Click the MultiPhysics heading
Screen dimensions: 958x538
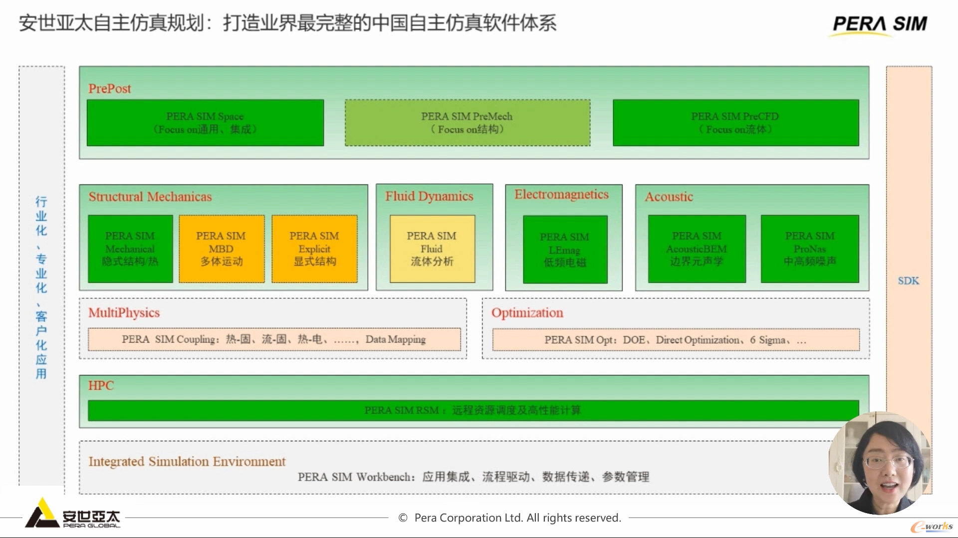pyautogui.click(x=124, y=313)
